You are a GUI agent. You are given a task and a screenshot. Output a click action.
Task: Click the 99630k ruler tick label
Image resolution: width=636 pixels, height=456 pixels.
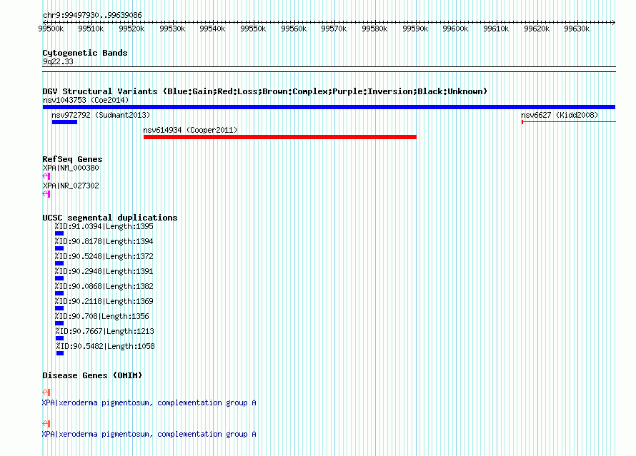pos(577,29)
